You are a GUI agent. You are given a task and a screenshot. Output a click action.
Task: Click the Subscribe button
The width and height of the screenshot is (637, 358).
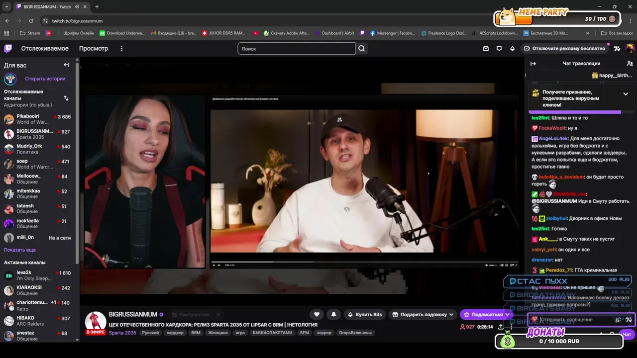487,314
